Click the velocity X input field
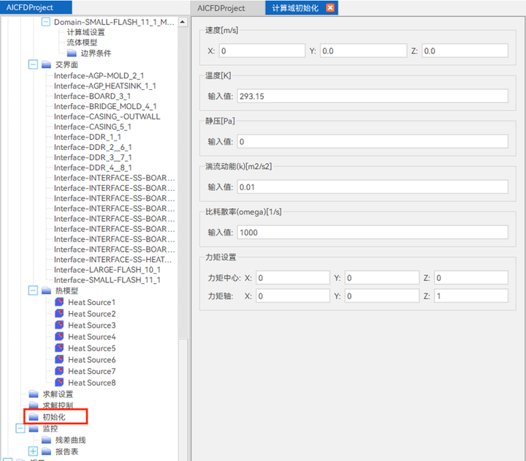 (262, 50)
